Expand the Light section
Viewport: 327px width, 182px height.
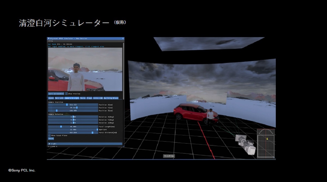pyautogui.click(x=85, y=143)
